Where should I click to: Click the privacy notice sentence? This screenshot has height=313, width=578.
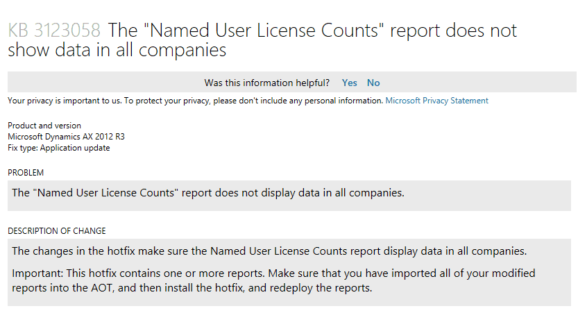tap(196, 101)
